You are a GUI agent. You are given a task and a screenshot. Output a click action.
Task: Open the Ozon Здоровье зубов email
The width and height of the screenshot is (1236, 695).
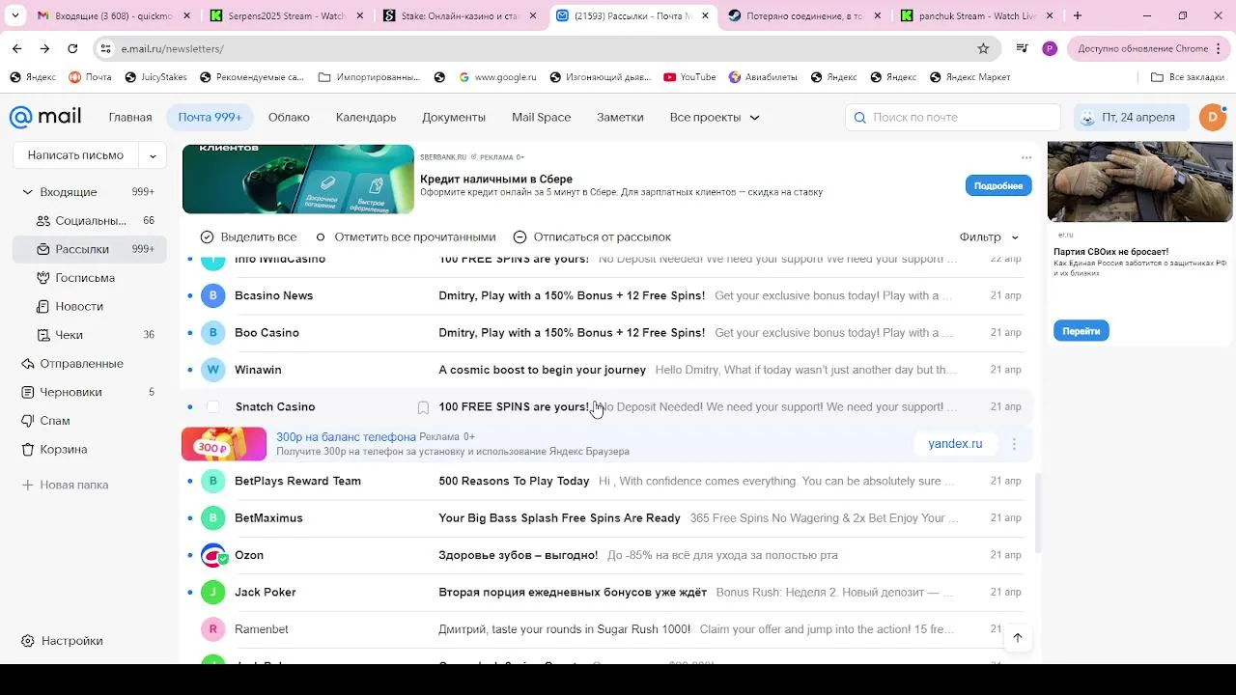pos(606,555)
